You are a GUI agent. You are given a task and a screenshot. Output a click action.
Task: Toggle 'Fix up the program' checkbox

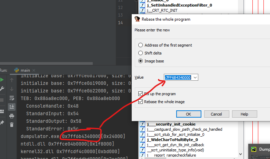[x=140, y=94]
